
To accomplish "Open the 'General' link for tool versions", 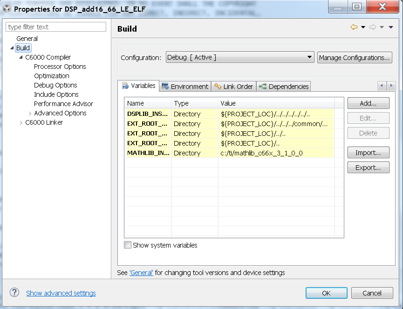I will point(141,272).
